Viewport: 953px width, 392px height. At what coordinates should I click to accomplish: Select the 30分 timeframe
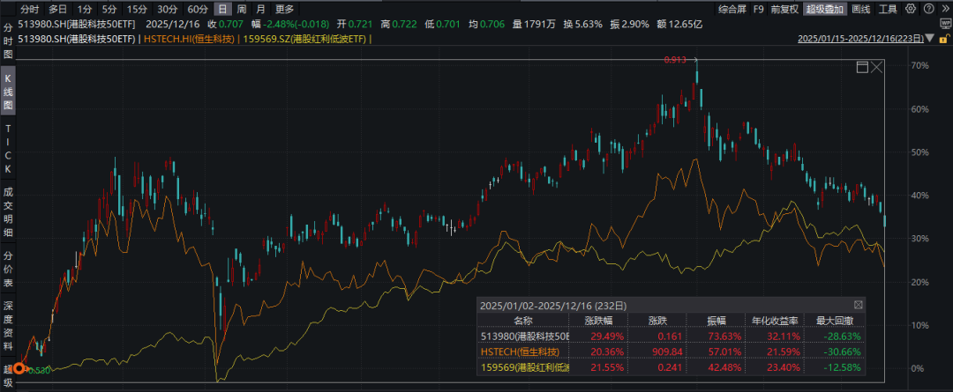pos(167,9)
